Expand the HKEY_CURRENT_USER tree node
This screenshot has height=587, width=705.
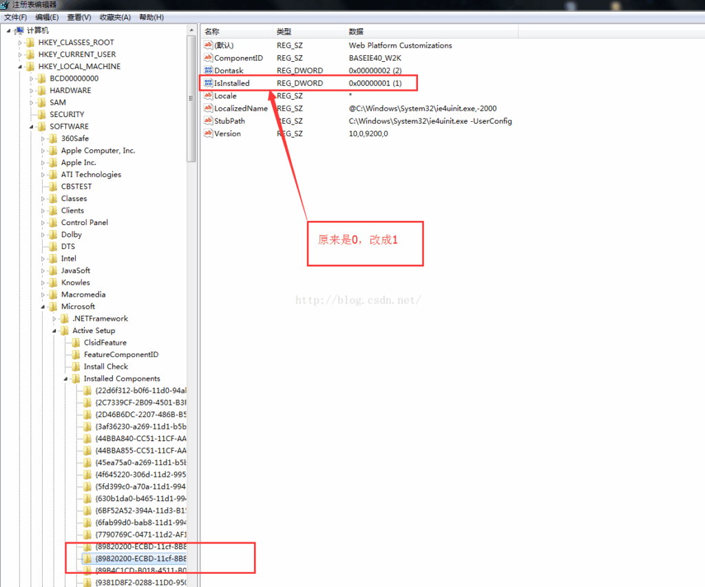[x=21, y=54]
